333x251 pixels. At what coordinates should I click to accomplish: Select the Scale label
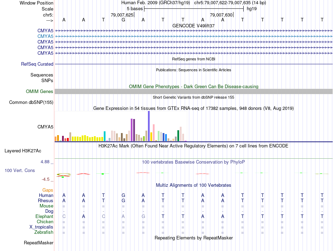47,9
